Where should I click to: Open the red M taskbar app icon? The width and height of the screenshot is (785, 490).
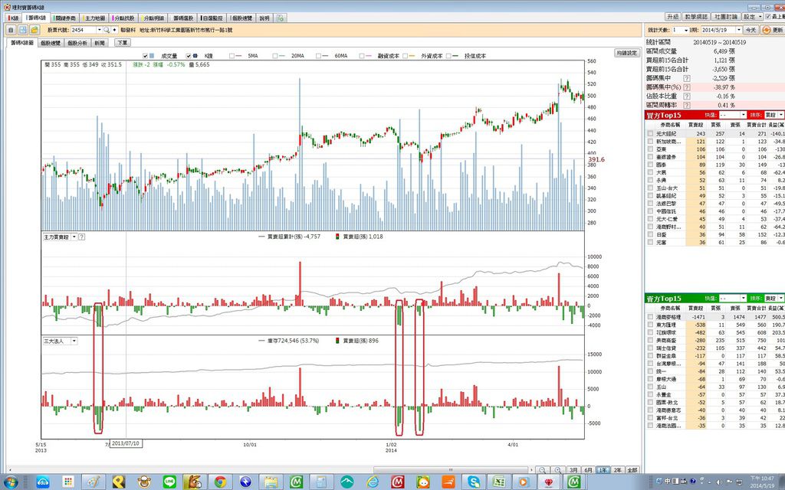coord(398,482)
